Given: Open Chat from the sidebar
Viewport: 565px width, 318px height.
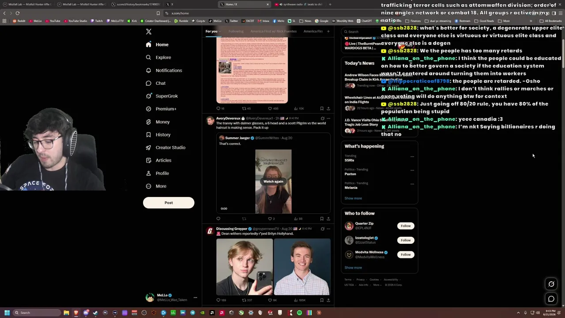Looking at the screenshot, I should click(156, 83).
